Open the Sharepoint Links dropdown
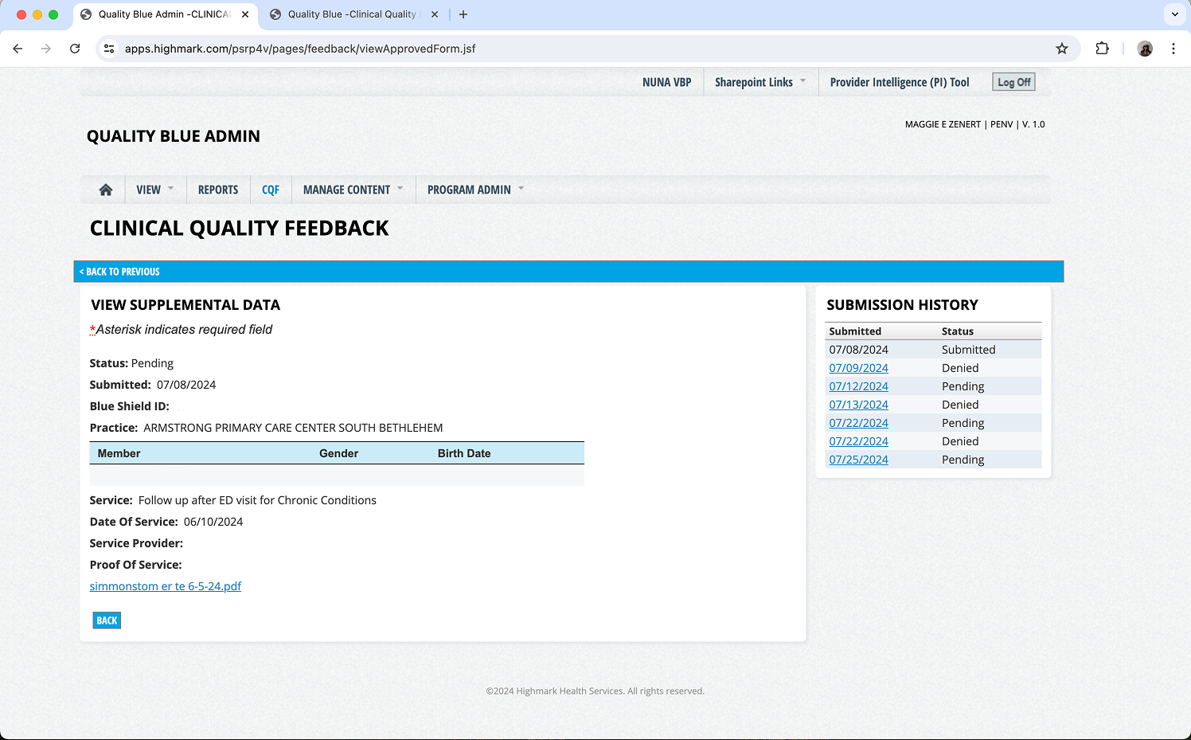 tap(760, 82)
